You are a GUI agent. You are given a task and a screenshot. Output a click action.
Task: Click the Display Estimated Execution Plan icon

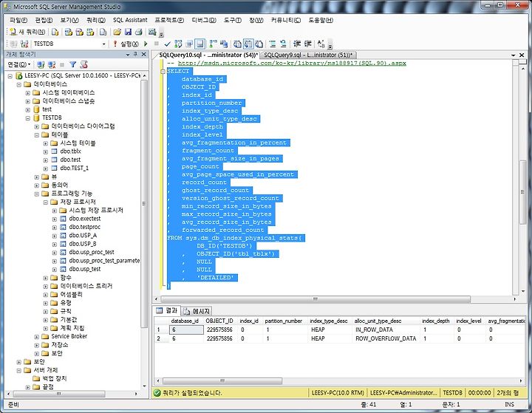click(178, 44)
